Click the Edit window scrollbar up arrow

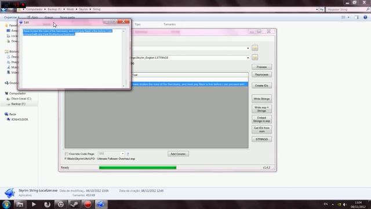(x=123, y=31)
